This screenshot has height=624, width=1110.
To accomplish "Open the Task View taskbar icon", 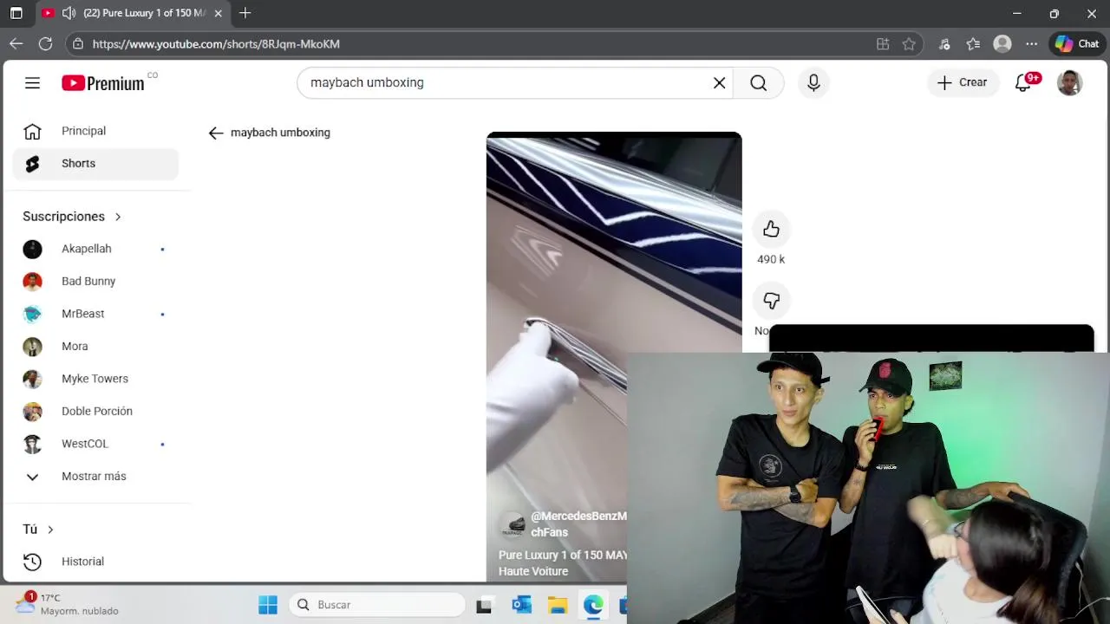I will tap(484, 605).
